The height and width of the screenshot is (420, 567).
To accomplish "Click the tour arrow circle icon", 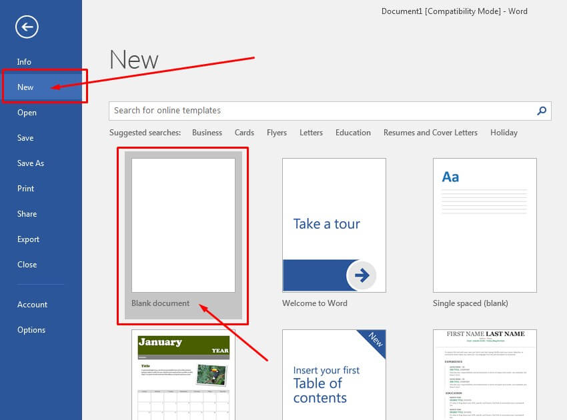I will pyautogui.click(x=362, y=275).
